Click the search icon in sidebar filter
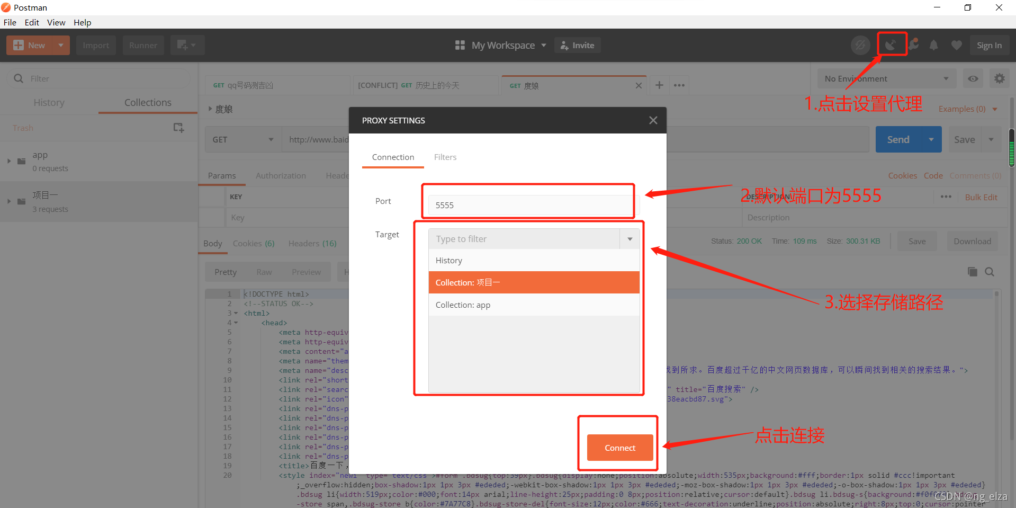Image resolution: width=1016 pixels, height=508 pixels. tap(19, 78)
